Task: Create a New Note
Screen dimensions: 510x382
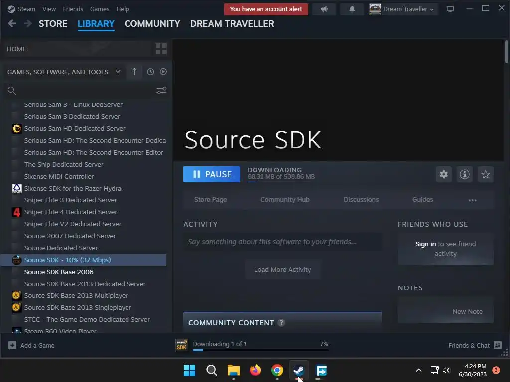Action: click(x=467, y=311)
